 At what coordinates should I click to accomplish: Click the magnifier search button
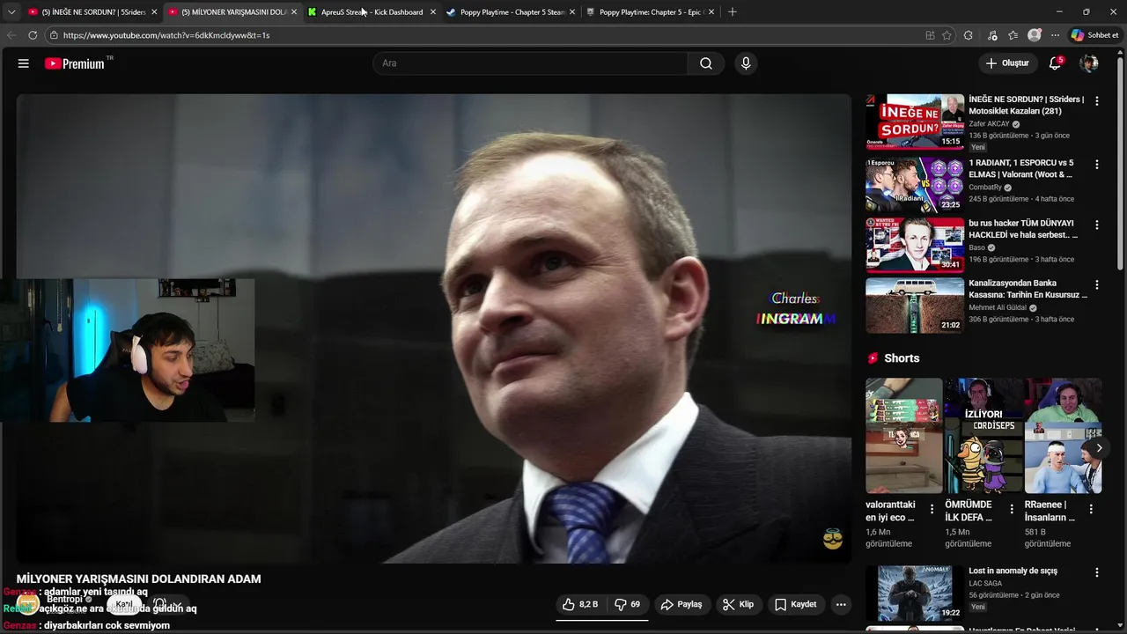(706, 63)
